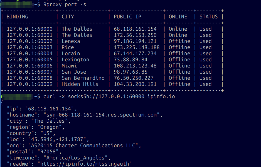Click Hidden Hills city cell
The width and height of the screenshot is (261, 167).
[x=80, y=84]
